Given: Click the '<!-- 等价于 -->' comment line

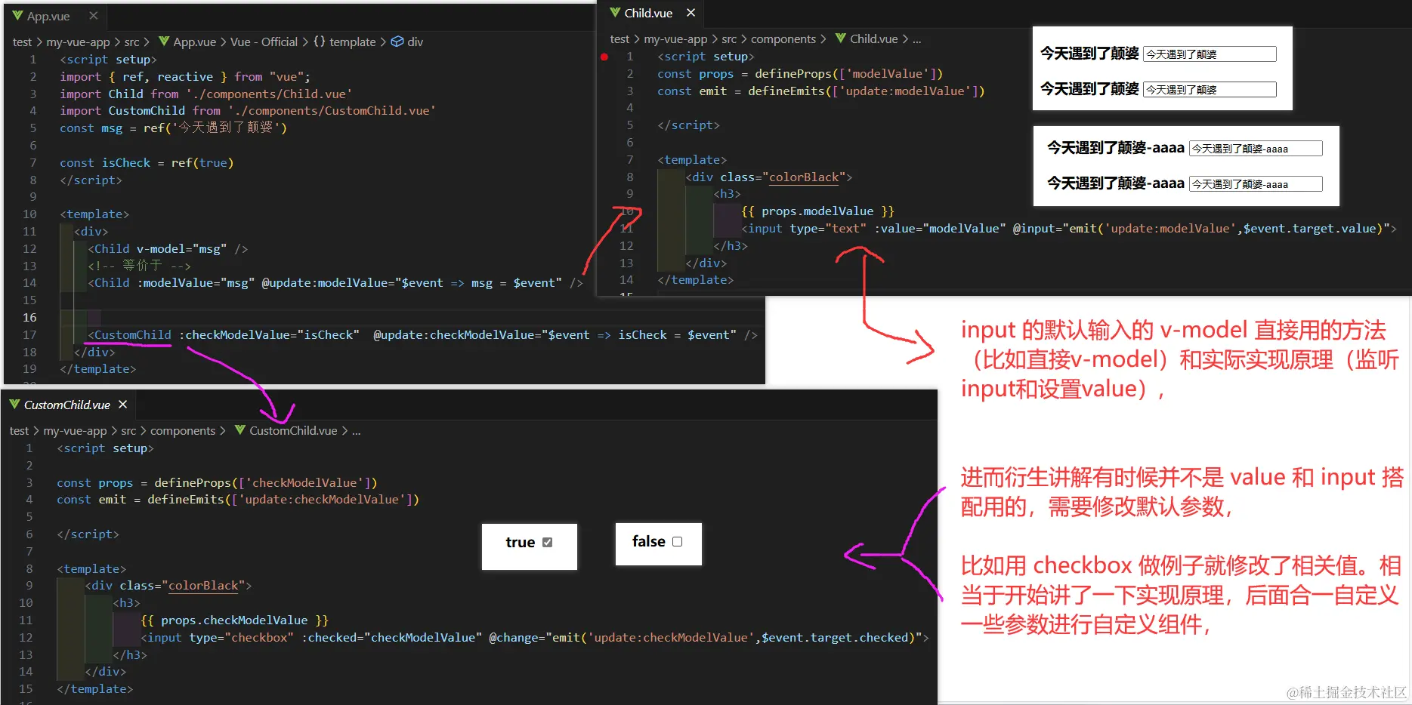Looking at the screenshot, I should (139, 266).
